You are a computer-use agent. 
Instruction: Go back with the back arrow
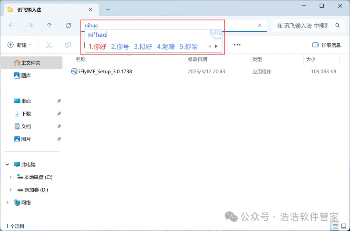11,25
